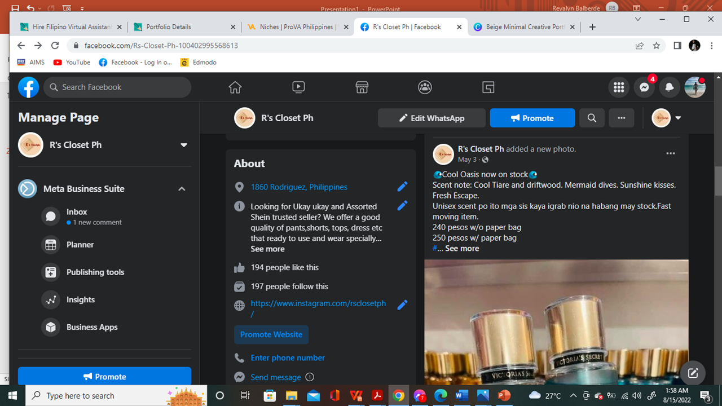722x406 pixels.
Task: Click the Chrome profile avatar
Action: [x=694, y=46]
